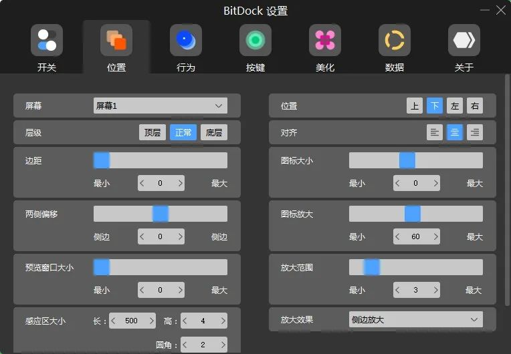Open the 关于 about icon
Screen dimensions: 511x354
coord(464,41)
